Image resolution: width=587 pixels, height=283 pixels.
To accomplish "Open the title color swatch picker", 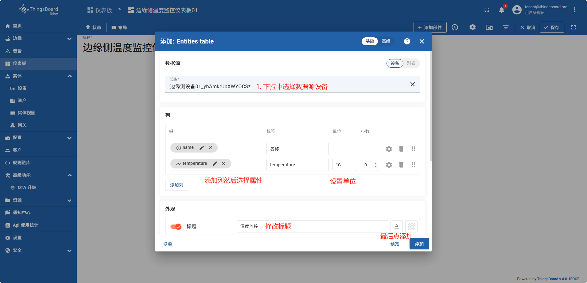I will coord(411,226).
